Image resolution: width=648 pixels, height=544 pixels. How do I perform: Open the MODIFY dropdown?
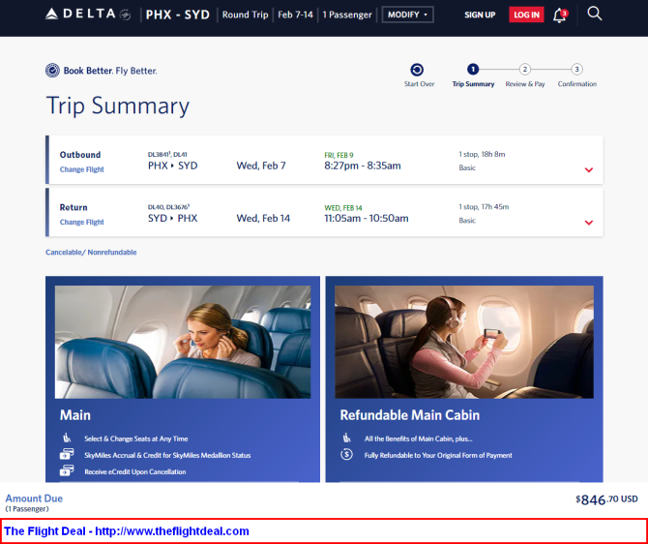pos(407,15)
